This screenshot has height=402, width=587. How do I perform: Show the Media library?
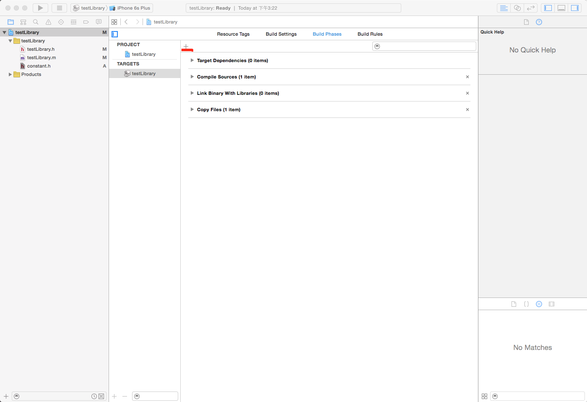pos(552,304)
